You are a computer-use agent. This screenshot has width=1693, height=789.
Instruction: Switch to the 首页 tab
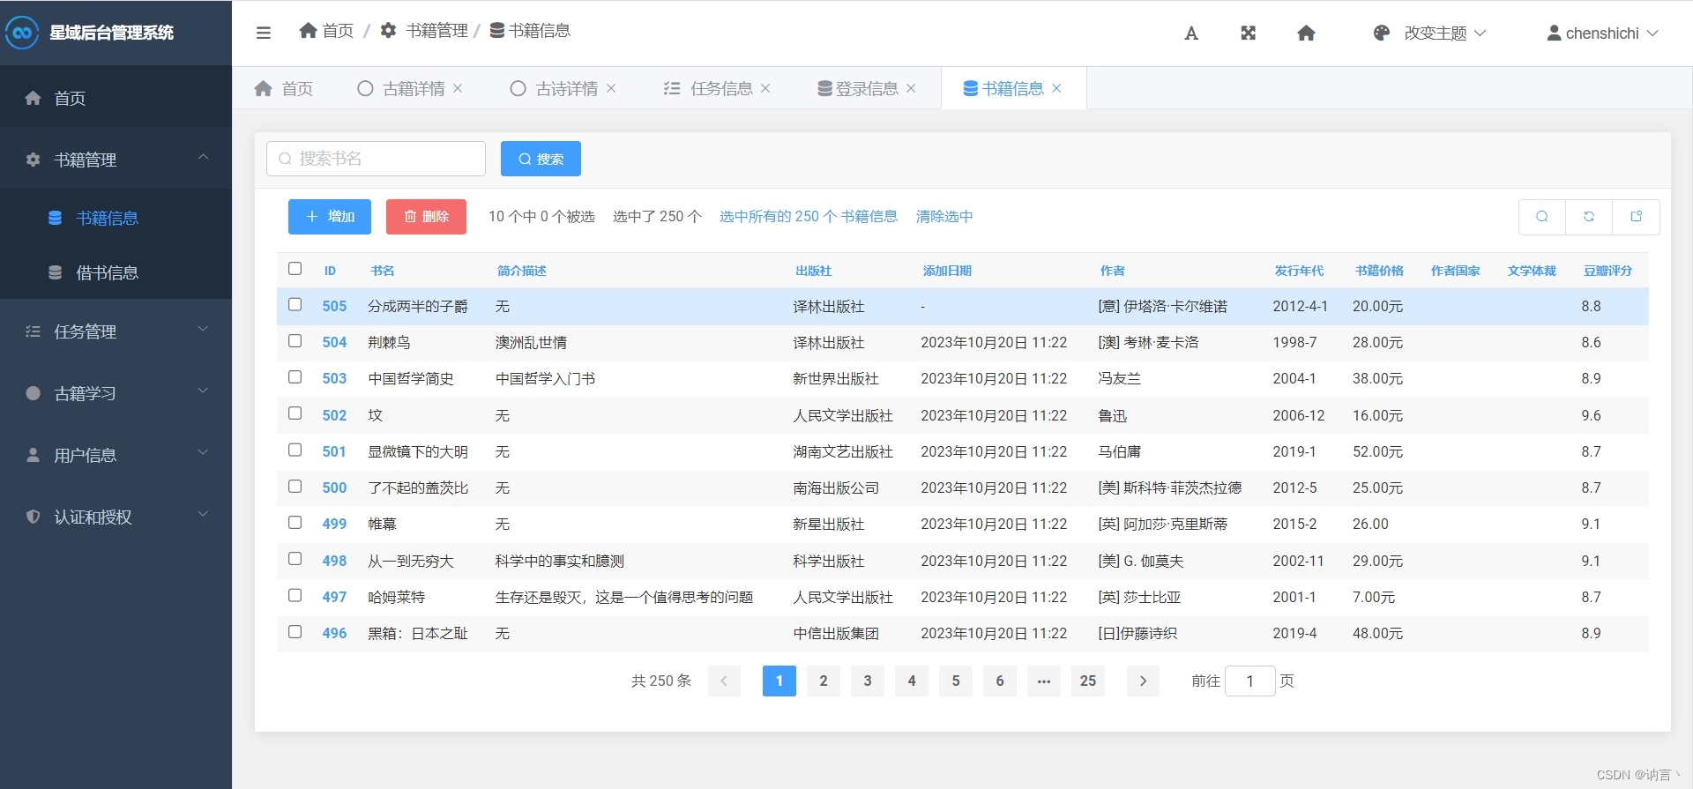(283, 88)
